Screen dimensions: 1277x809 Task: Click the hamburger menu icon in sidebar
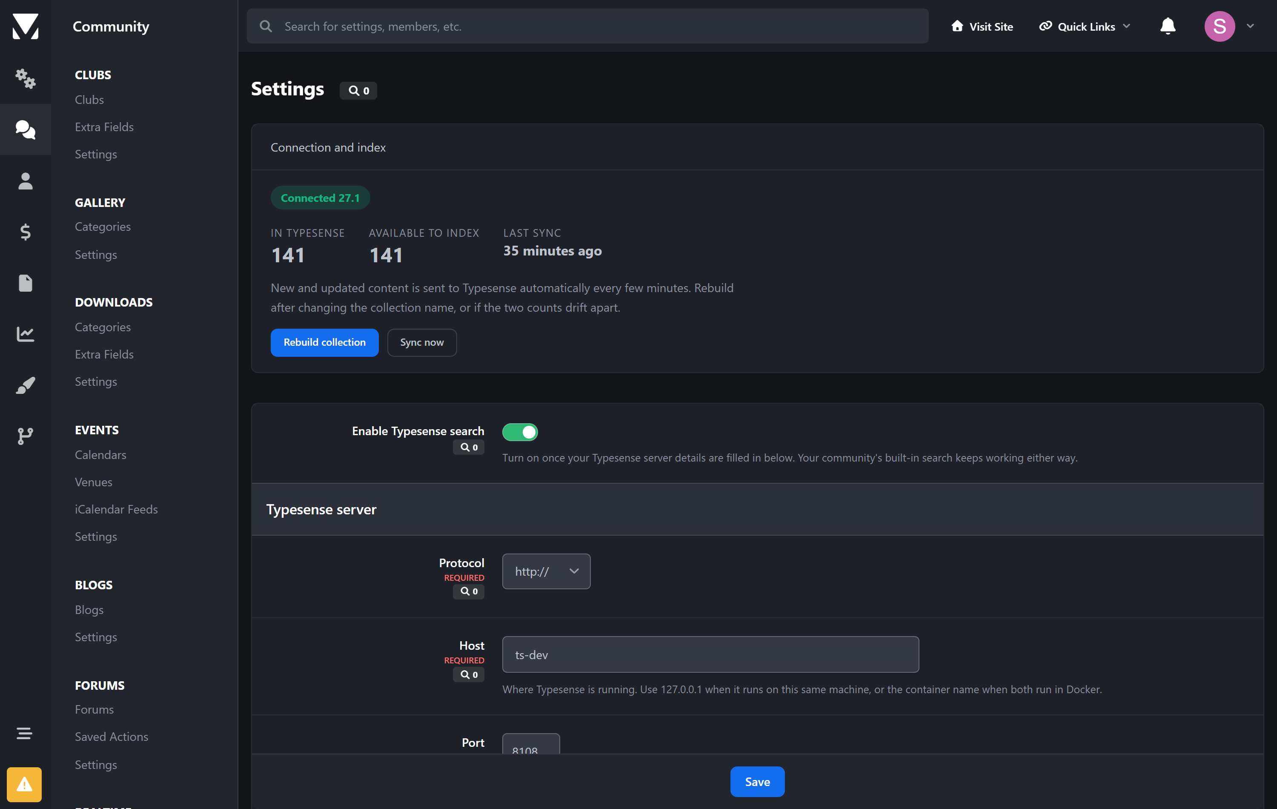coord(24,733)
